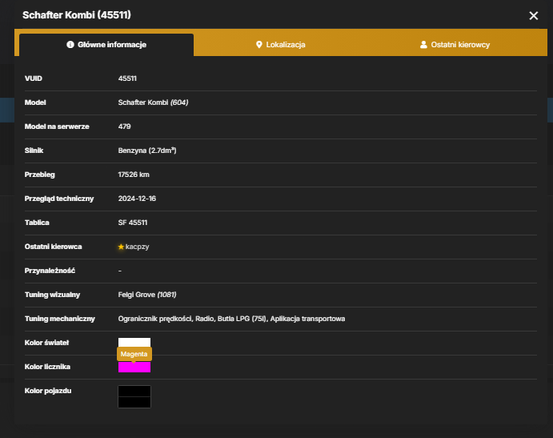
Task: Click the gold star next to kacpzy
Action: (121, 247)
